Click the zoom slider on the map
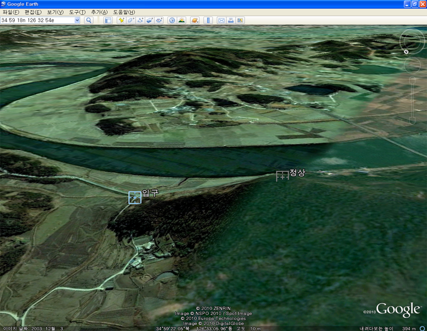 point(413,100)
